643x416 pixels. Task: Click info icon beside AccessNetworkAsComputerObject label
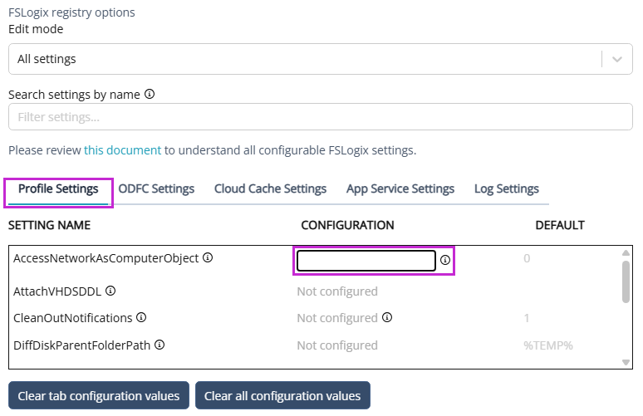208,257
